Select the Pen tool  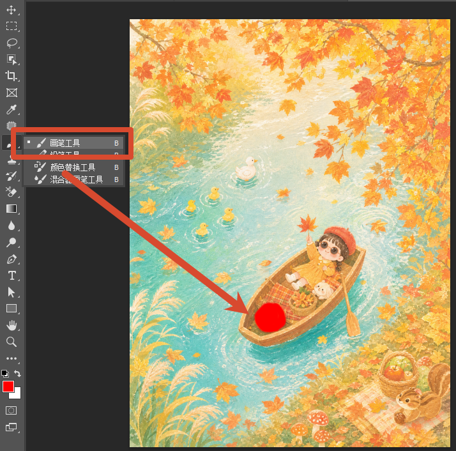pyautogui.click(x=11, y=259)
